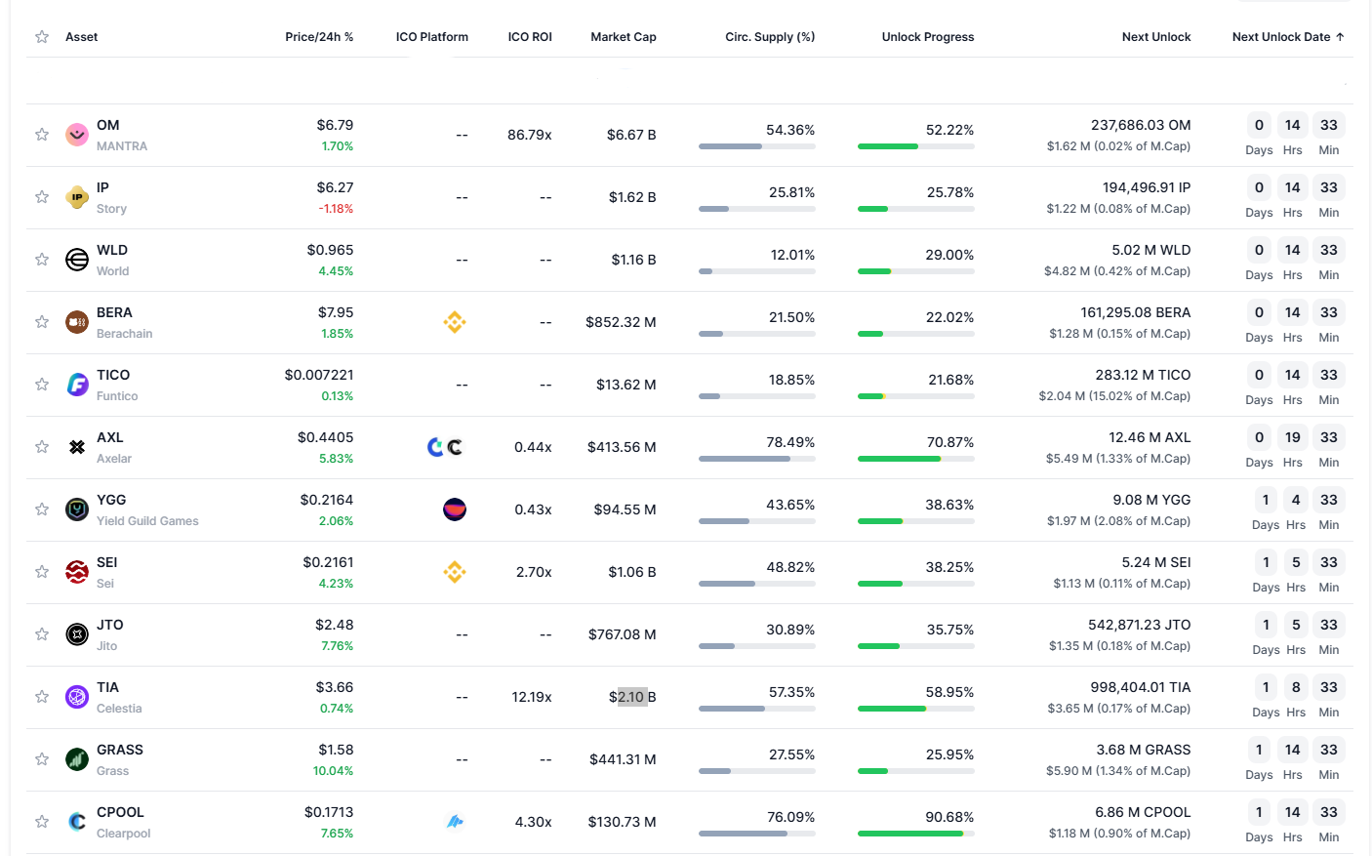Toggle favorite star for JTO
The width and height of the screenshot is (1372, 856).
tap(42, 634)
